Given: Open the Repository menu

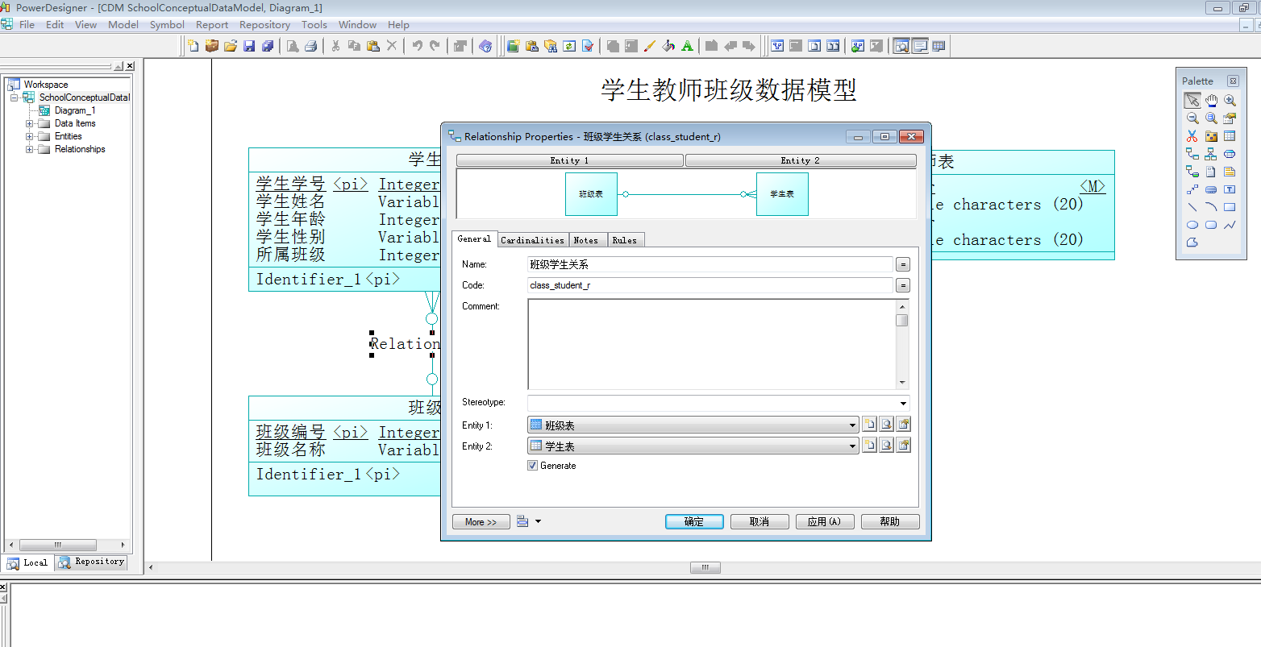Looking at the screenshot, I should click(264, 24).
